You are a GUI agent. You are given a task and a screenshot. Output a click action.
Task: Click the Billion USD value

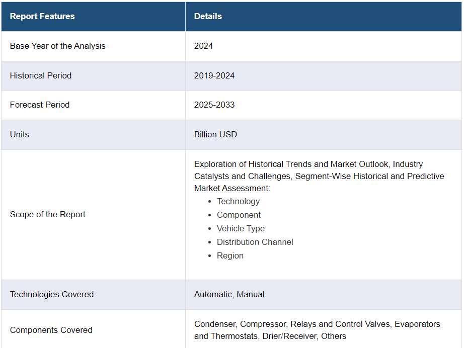[x=215, y=135]
